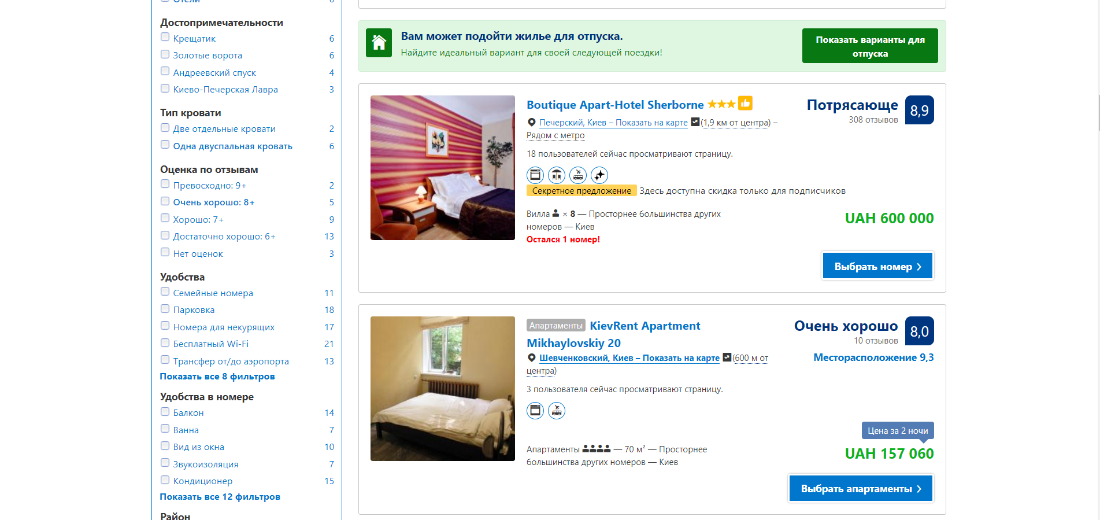The width and height of the screenshot is (1100, 520).
Task: Click the kitchen icon under KievRent Apartment
Action: click(535, 410)
